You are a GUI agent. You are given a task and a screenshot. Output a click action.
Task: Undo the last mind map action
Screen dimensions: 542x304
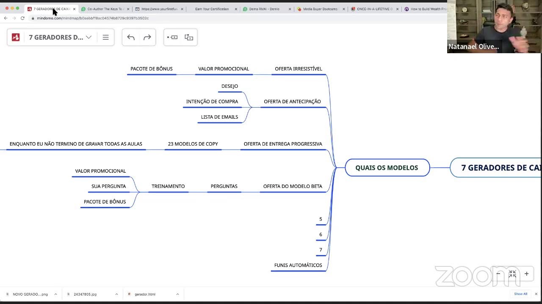pos(131,37)
